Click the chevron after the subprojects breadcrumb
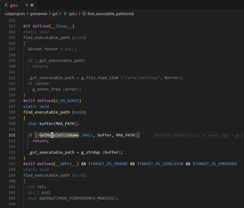 [27, 14]
